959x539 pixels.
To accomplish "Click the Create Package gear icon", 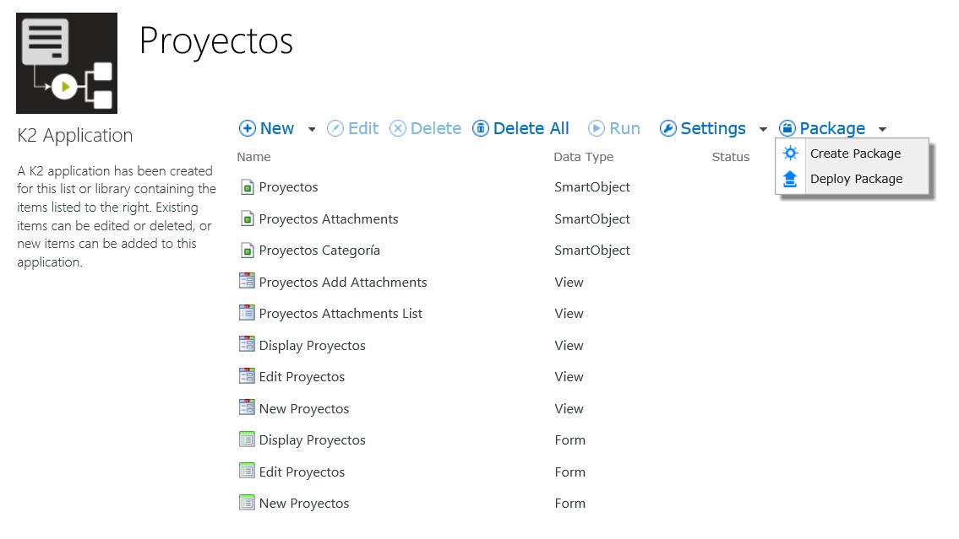I will pyautogui.click(x=790, y=154).
